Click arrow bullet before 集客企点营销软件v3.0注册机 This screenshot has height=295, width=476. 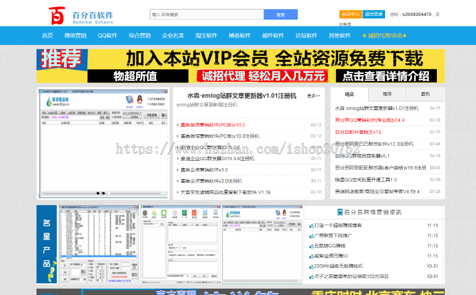(x=178, y=181)
